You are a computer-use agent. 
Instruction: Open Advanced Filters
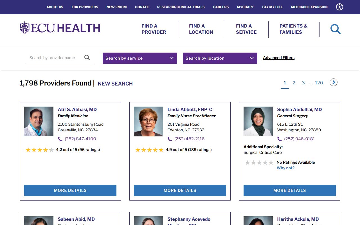279,58
